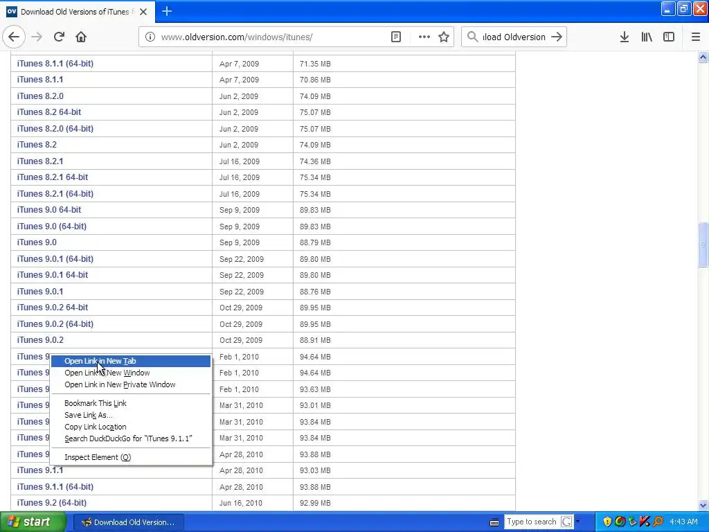Open the iTunes 8.1.1 (64-bit) link
Image resolution: width=709 pixels, height=532 pixels.
[x=55, y=63]
